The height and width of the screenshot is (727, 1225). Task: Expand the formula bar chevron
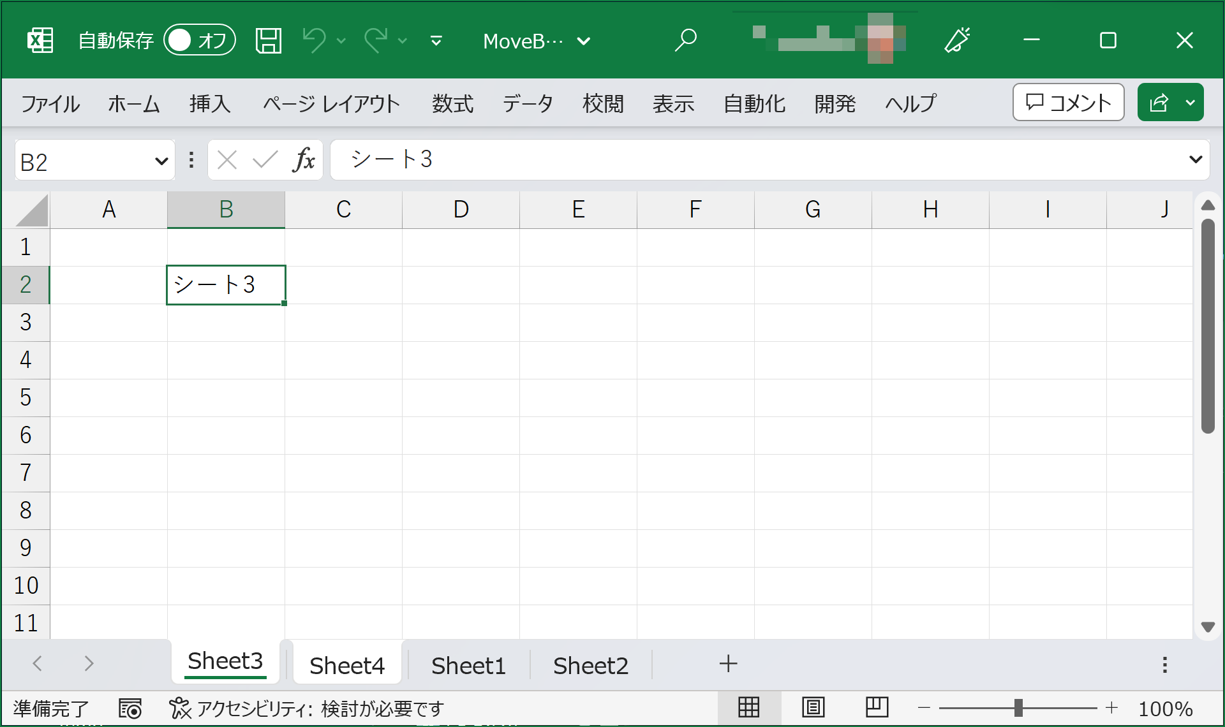[x=1196, y=159]
